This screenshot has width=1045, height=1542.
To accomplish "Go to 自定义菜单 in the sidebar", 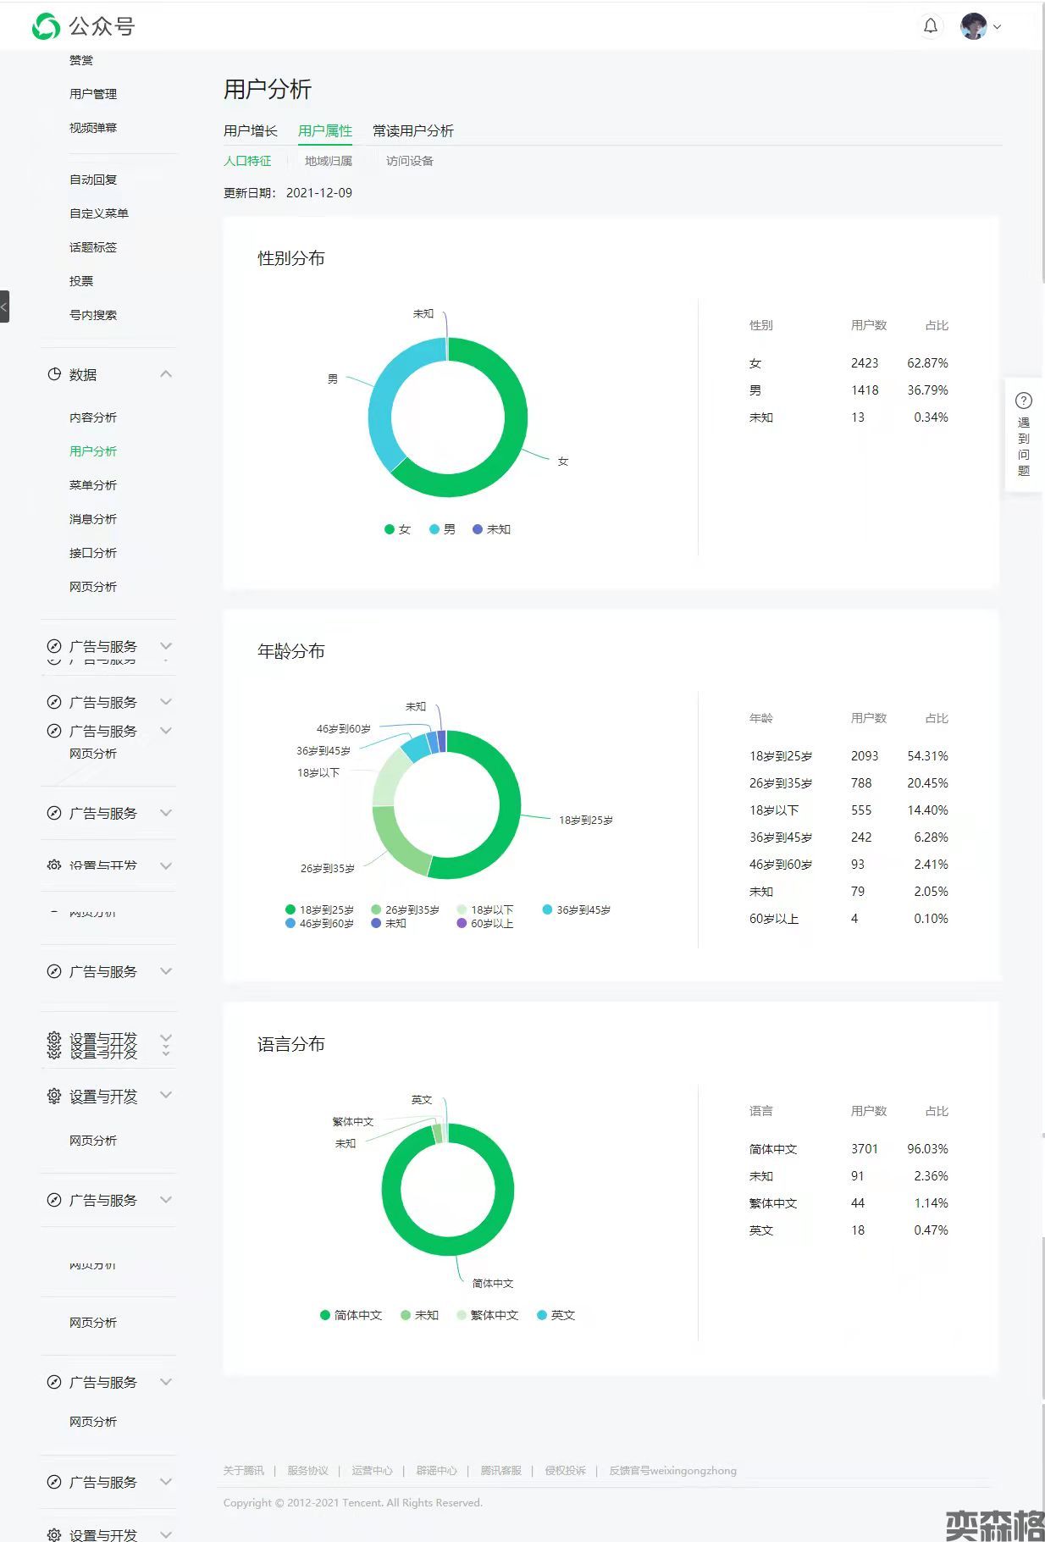I will click(99, 213).
